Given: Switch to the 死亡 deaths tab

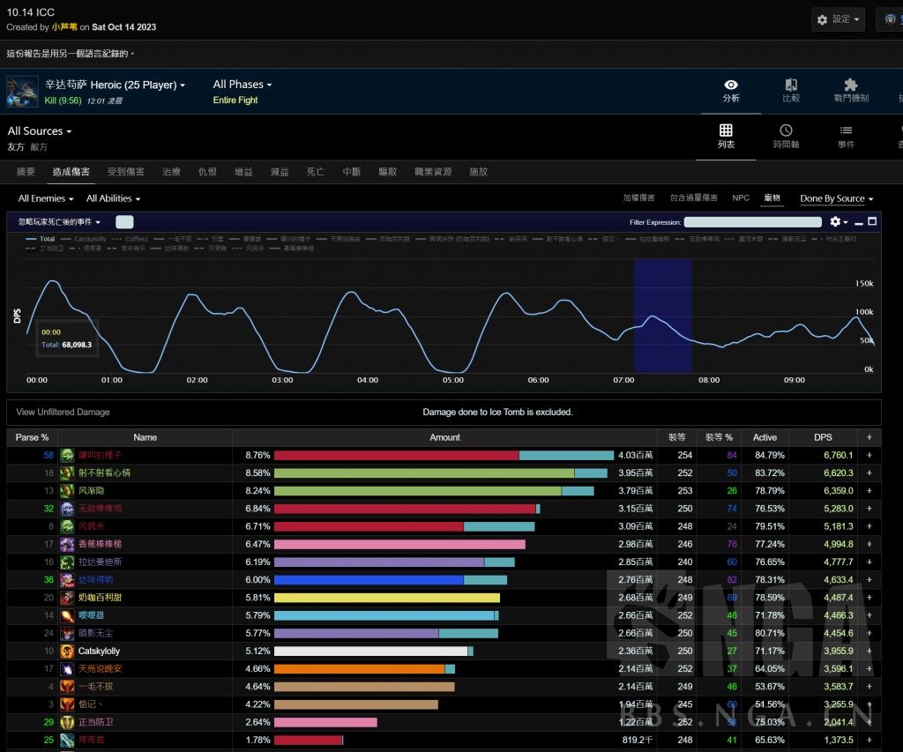Looking at the screenshot, I should [315, 172].
